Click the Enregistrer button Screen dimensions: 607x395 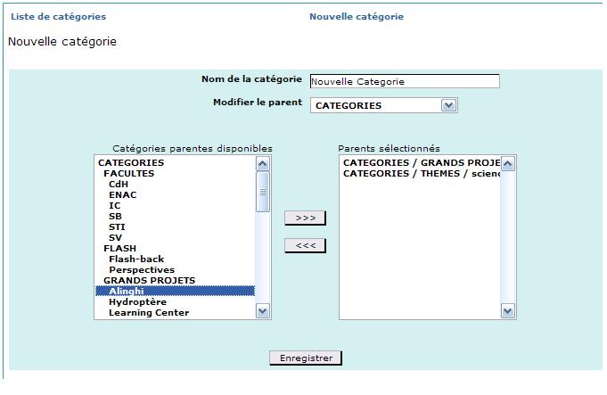[306, 358]
